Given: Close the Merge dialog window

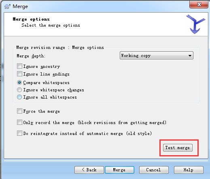Looking at the screenshot, I should [199, 5].
